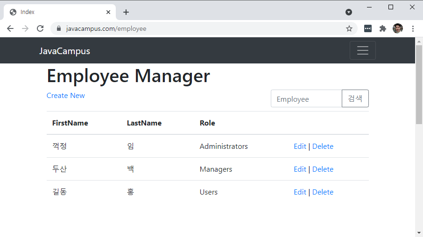Bookmark this page with the star icon
Viewport: 423px width, 237px height.
pos(349,28)
